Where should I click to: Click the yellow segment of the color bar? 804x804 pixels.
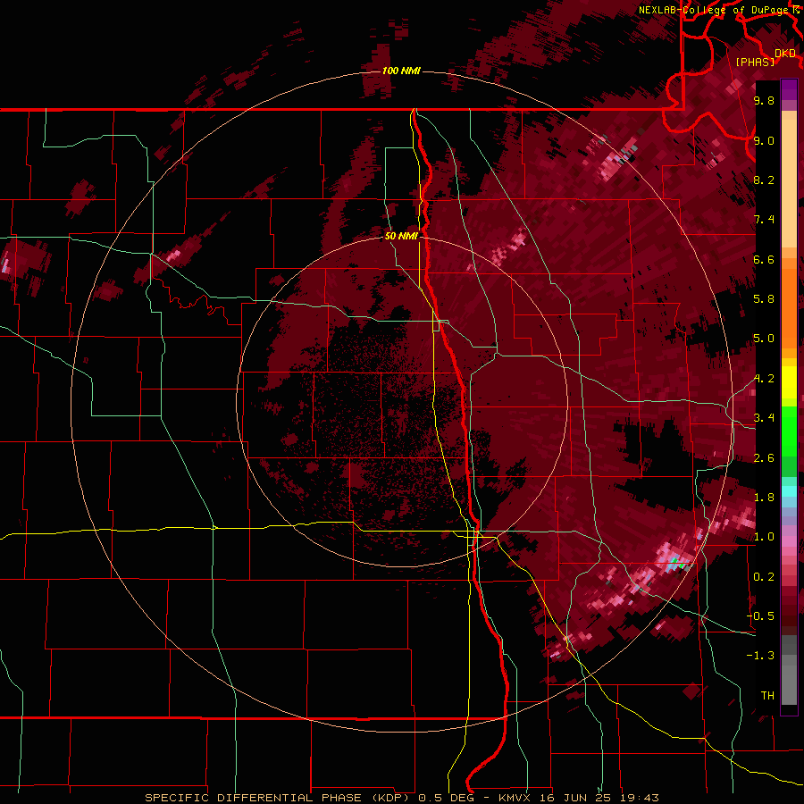click(x=789, y=382)
